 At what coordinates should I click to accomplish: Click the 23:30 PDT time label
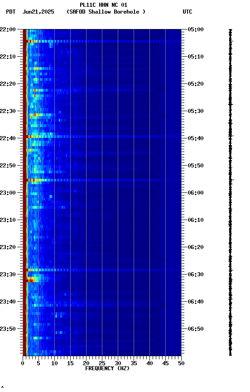pyautogui.click(x=8, y=274)
